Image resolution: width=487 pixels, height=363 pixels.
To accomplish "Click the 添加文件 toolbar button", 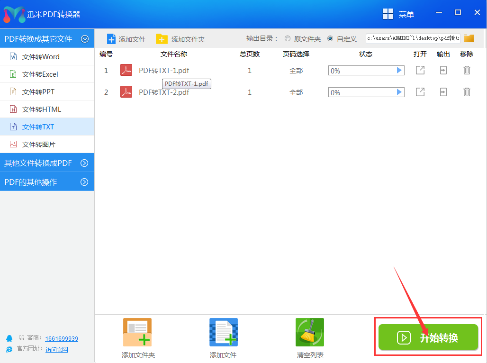I will click(126, 38).
